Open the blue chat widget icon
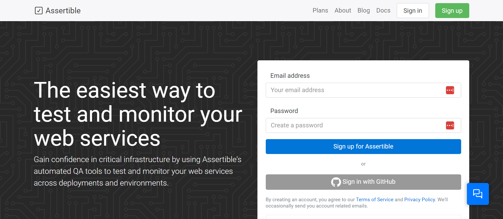This screenshot has height=219, width=503. tap(478, 194)
